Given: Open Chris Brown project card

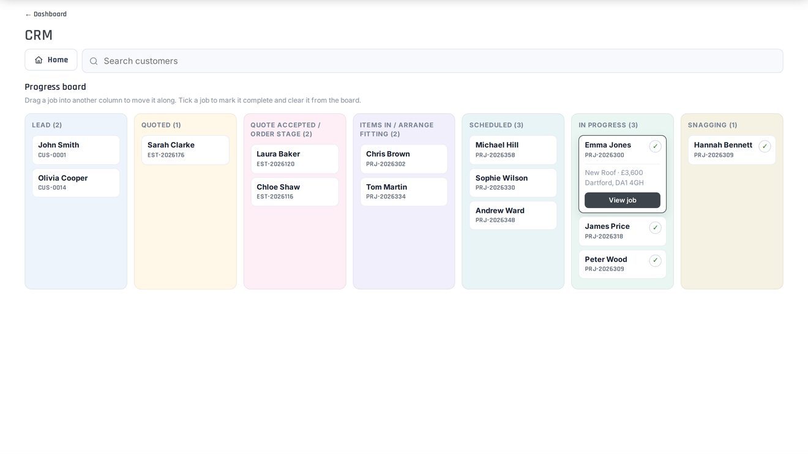Looking at the screenshot, I should (404, 159).
